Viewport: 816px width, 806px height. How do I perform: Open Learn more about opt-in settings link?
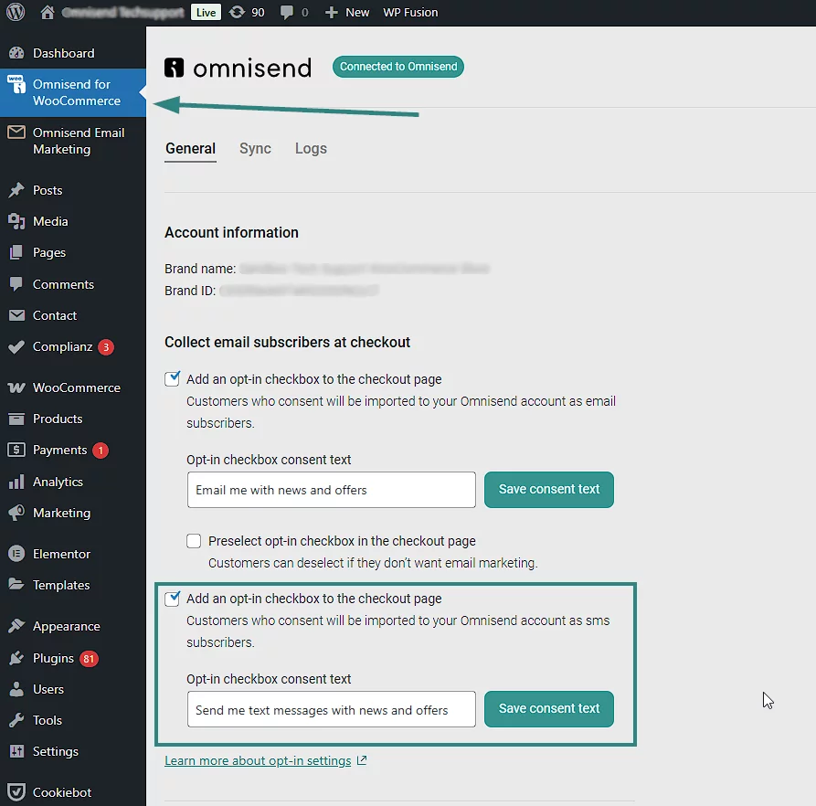pyautogui.click(x=258, y=760)
